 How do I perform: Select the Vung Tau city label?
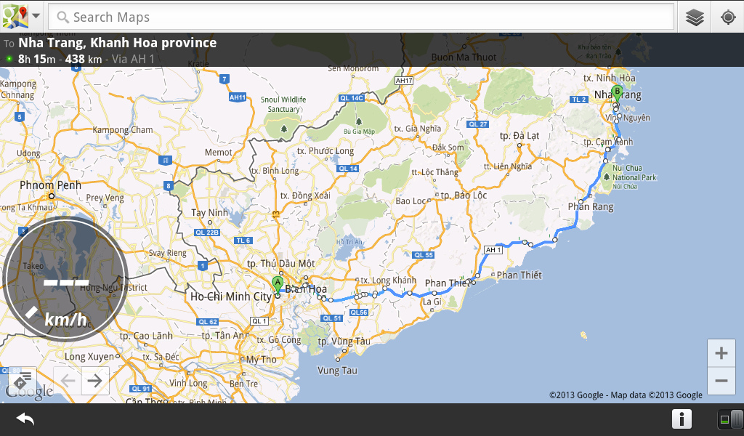click(x=337, y=370)
